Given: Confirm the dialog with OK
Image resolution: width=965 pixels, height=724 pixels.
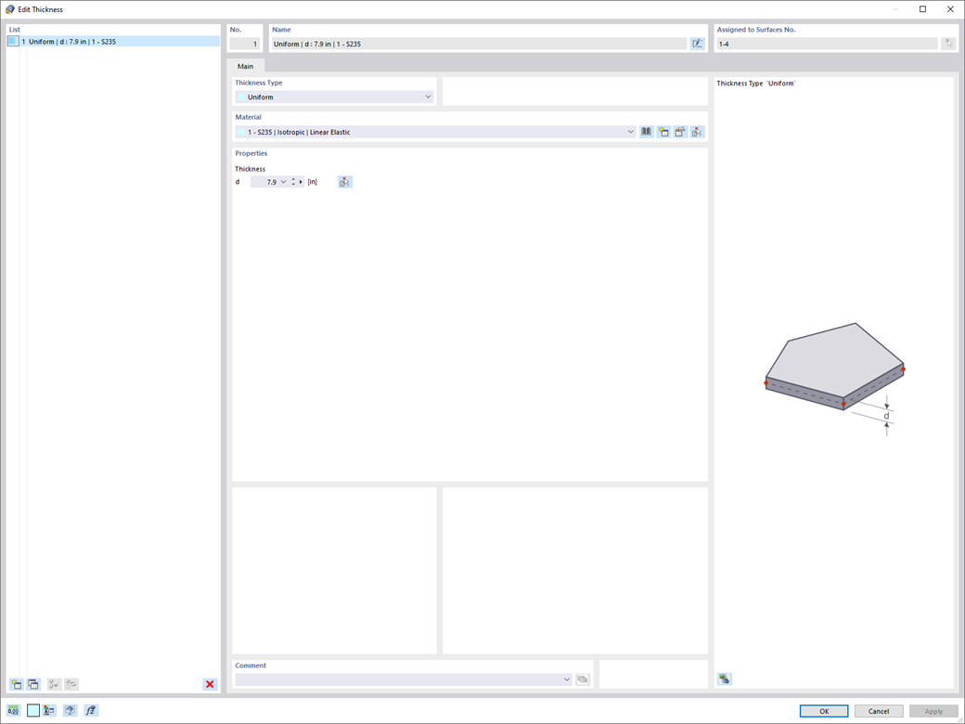Looking at the screenshot, I should point(824,710).
